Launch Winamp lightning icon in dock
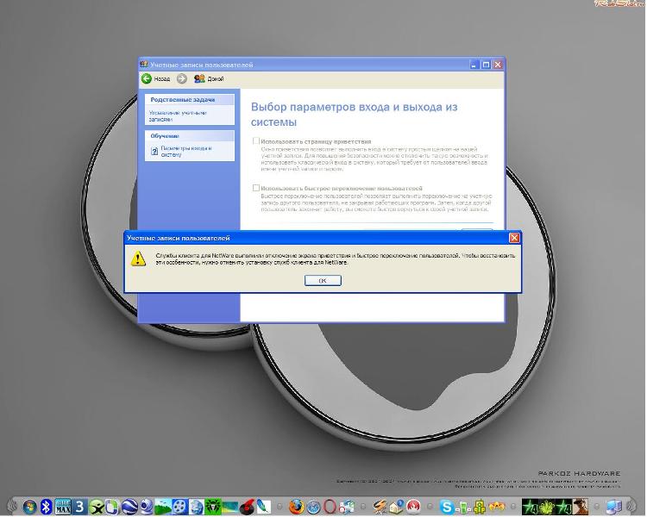The height and width of the screenshot is (517, 647). (x=380, y=507)
